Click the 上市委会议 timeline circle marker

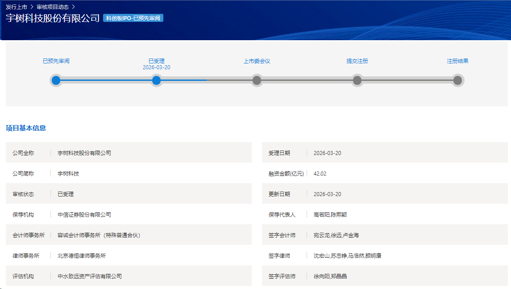[x=257, y=80]
